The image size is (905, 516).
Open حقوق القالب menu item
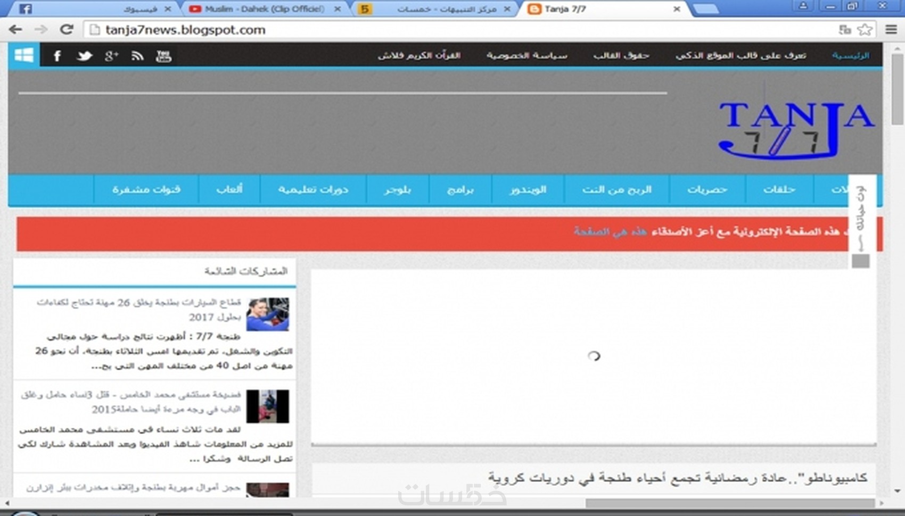621,55
